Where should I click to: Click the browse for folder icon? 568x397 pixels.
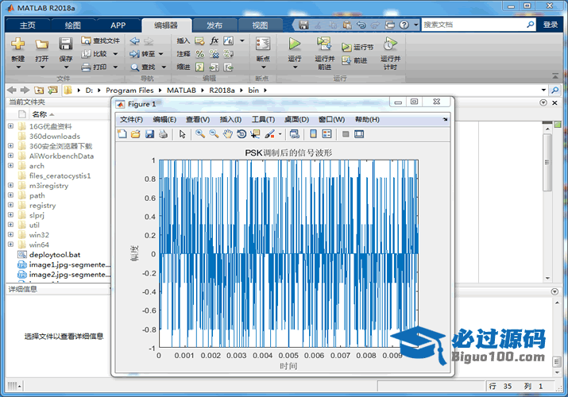point(53,90)
